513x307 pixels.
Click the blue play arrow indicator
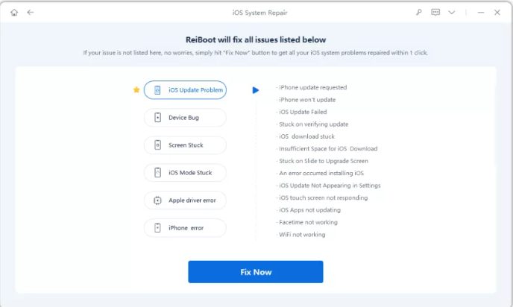point(256,90)
